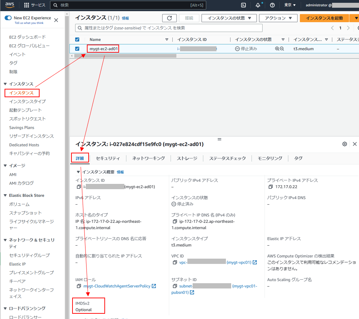Switch to the タグ tab
The width and height of the screenshot is (359, 319).
[x=298, y=158]
